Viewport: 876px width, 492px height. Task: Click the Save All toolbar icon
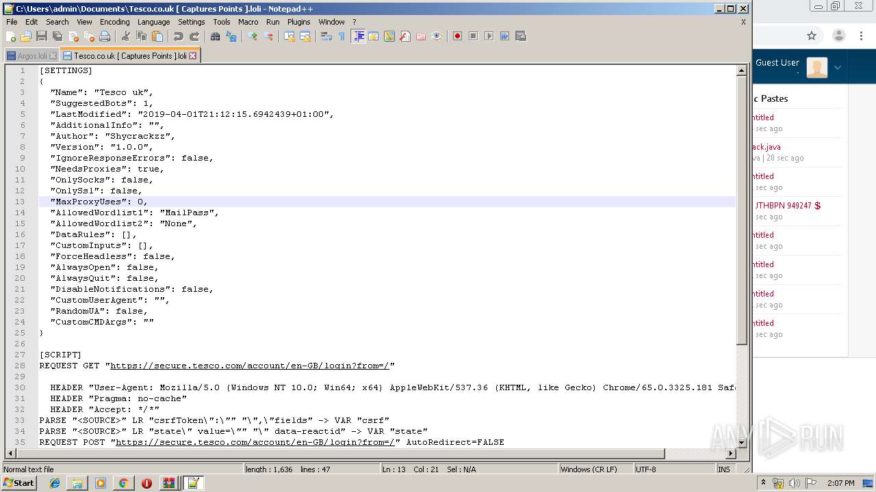tap(57, 36)
